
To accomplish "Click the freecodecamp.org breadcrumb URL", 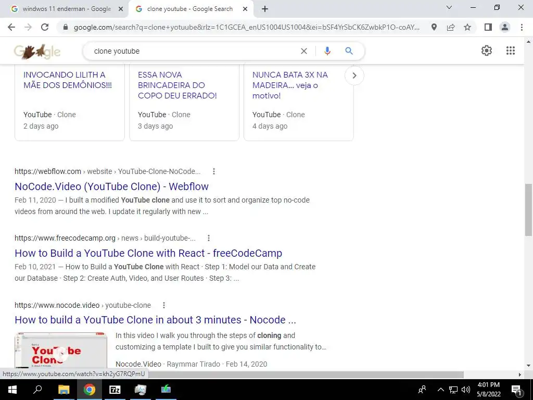I will [x=105, y=238].
